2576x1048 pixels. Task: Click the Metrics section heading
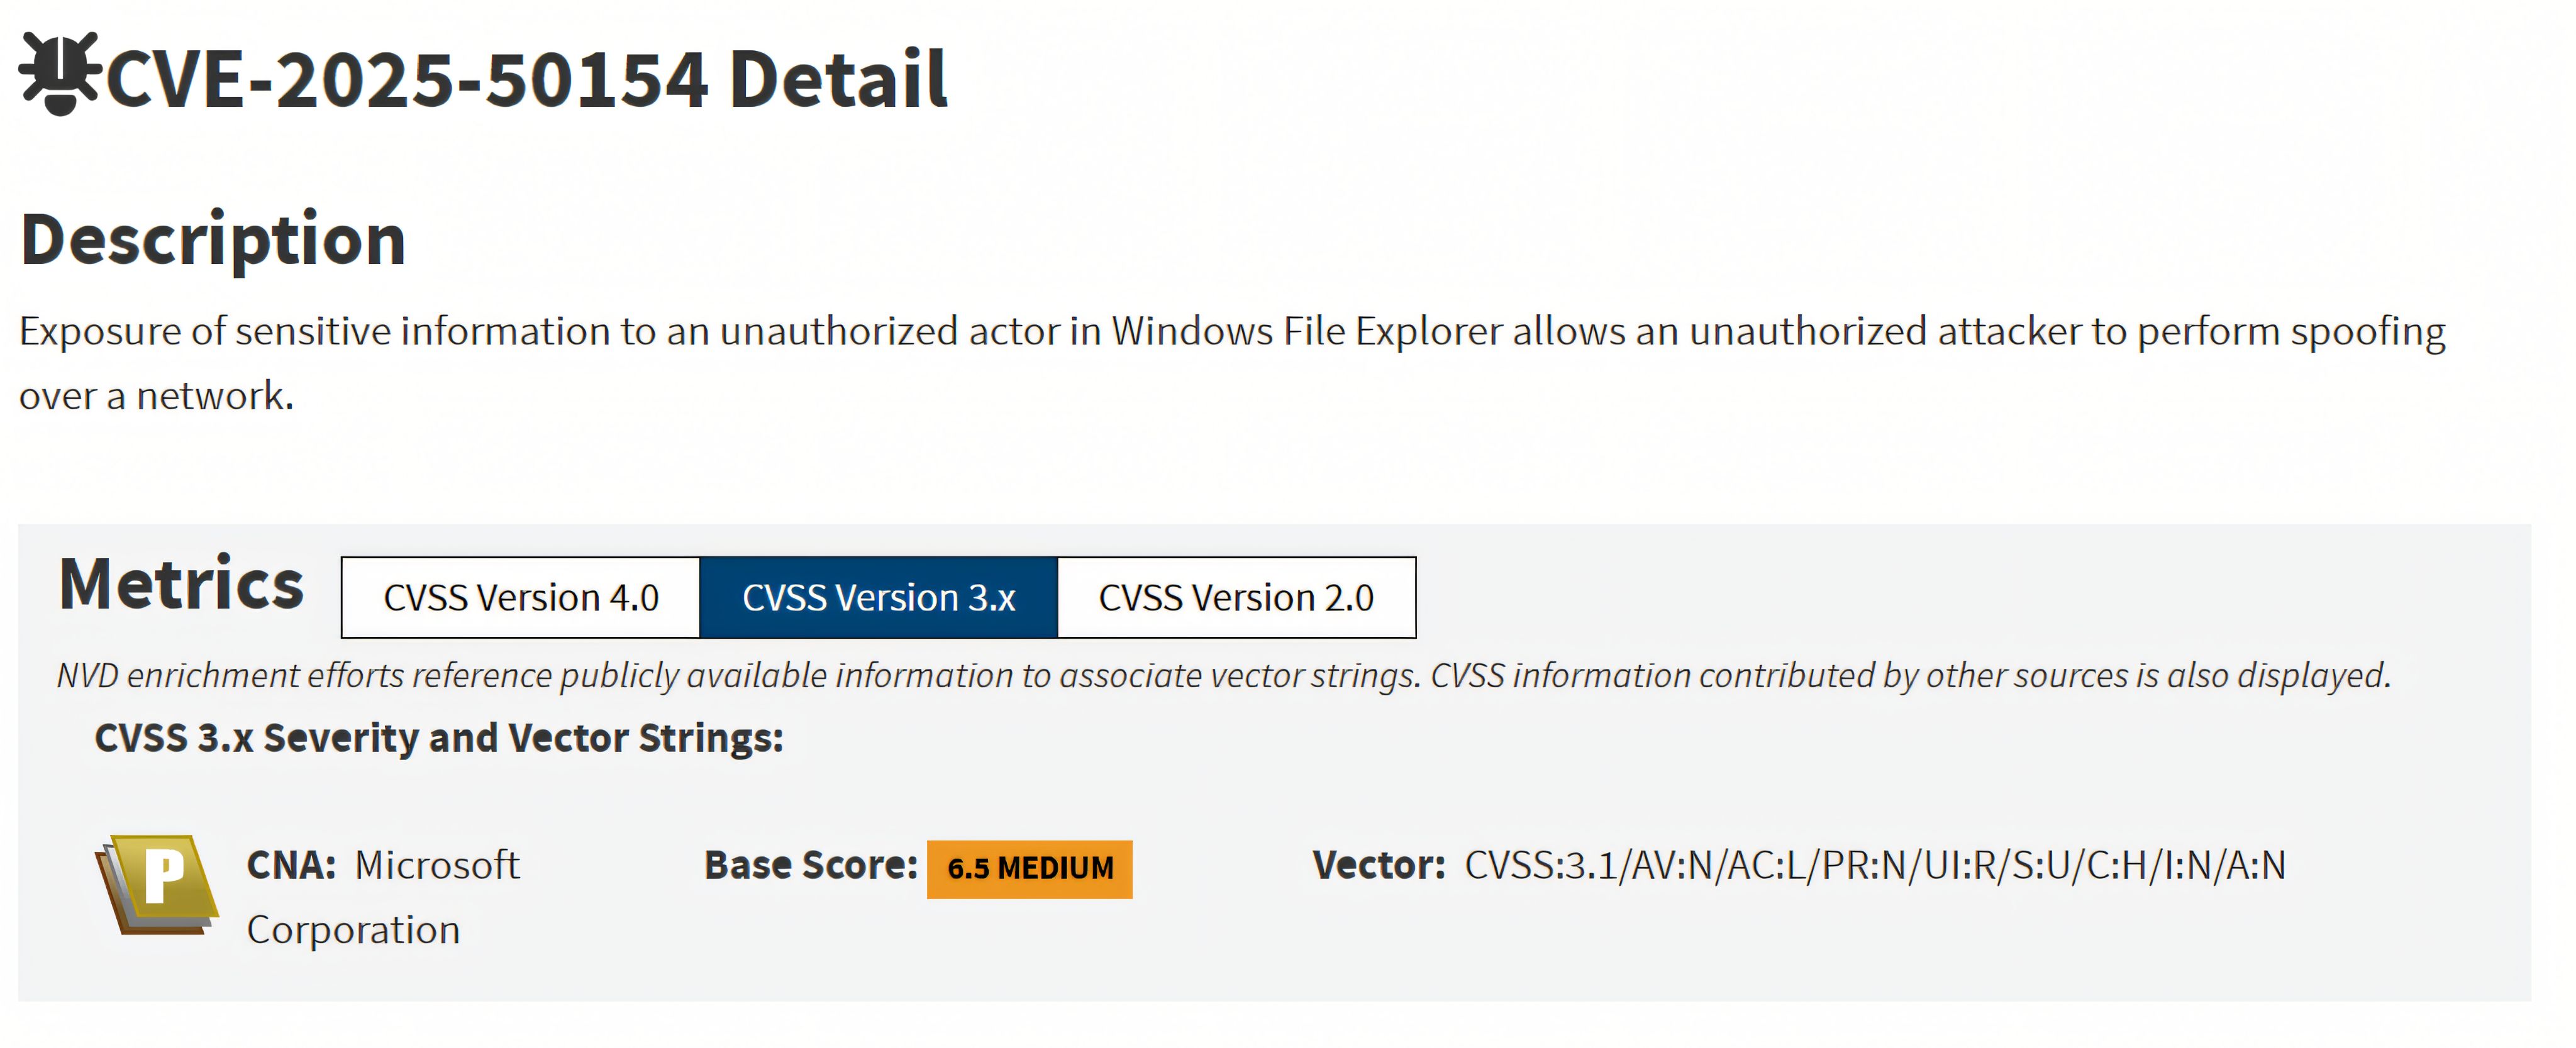point(181,584)
